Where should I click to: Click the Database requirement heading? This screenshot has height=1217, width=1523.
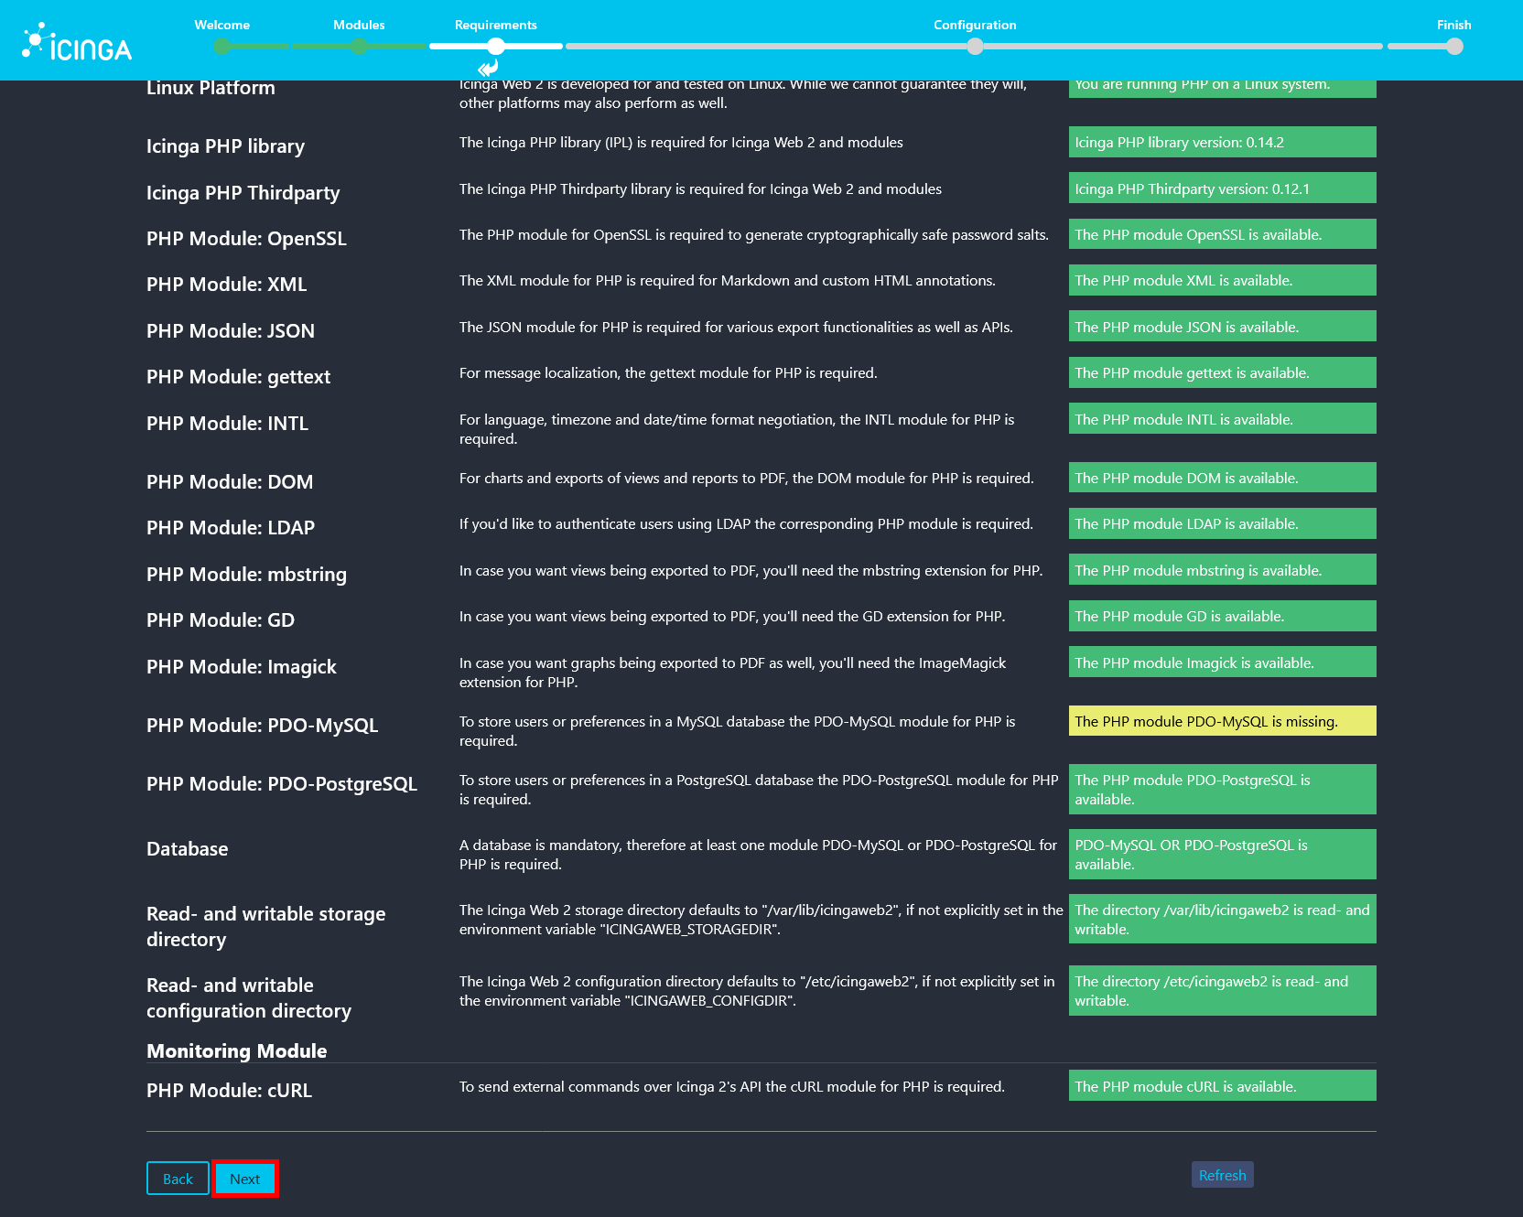click(187, 848)
